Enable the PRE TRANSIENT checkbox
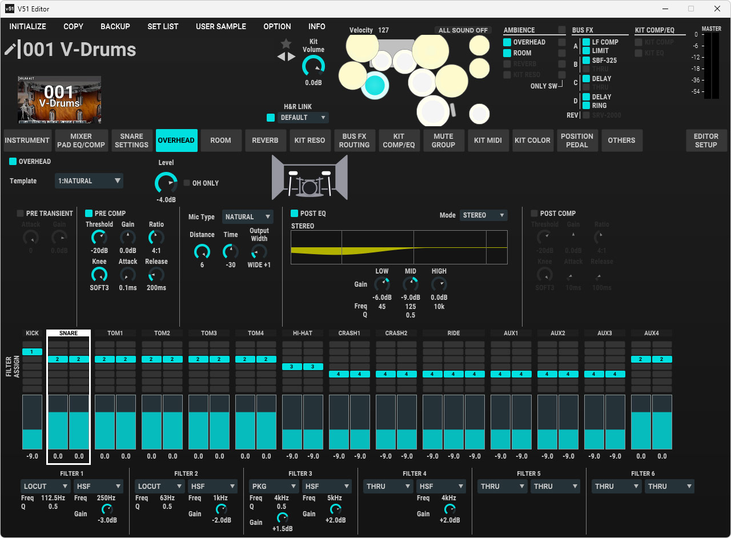The width and height of the screenshot is (731, 538). point(21,214)
